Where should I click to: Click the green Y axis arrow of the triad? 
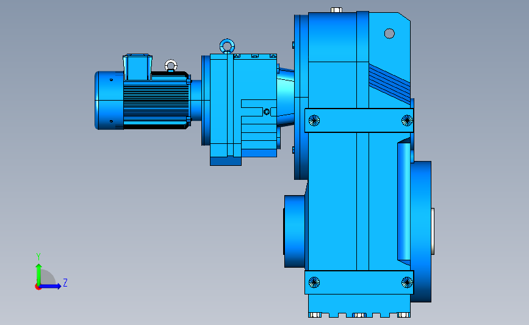(38, 274)
